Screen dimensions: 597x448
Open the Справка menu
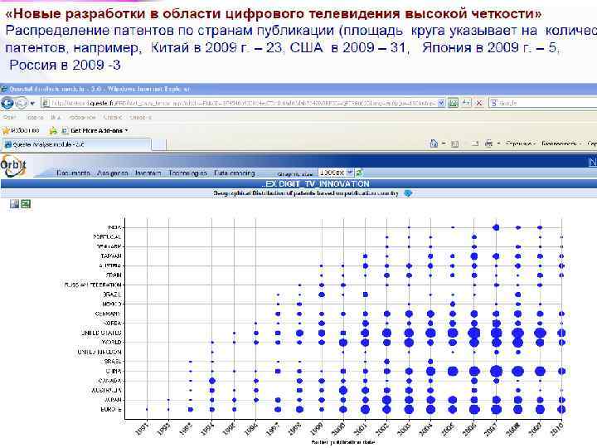(x=140, y=117)
